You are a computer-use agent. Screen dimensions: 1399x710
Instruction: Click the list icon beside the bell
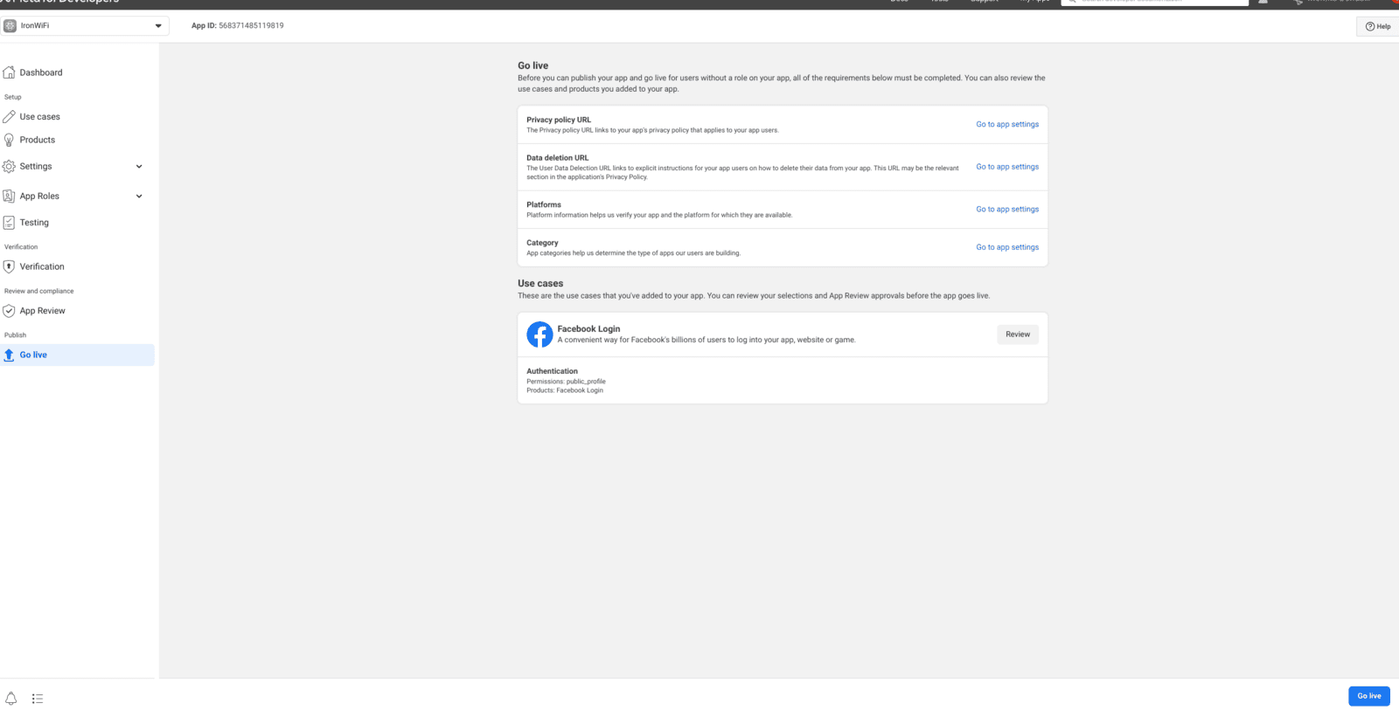(x=38, y=699)
